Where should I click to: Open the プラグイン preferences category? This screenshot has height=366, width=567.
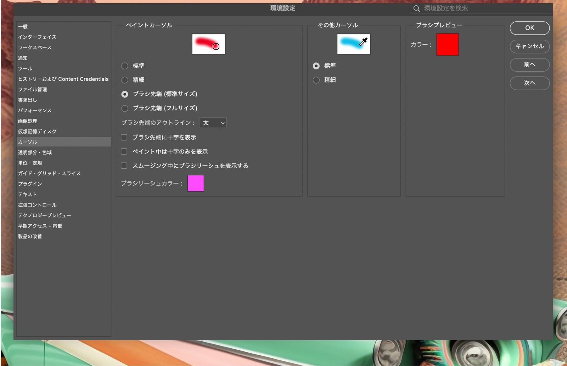(x=63, y=184)
